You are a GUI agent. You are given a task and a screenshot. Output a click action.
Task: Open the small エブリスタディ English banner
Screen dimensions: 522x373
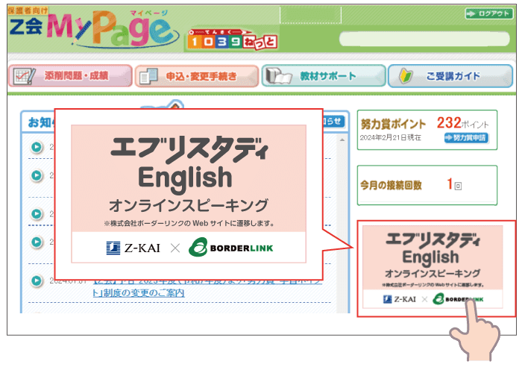(x=433, y=267)
